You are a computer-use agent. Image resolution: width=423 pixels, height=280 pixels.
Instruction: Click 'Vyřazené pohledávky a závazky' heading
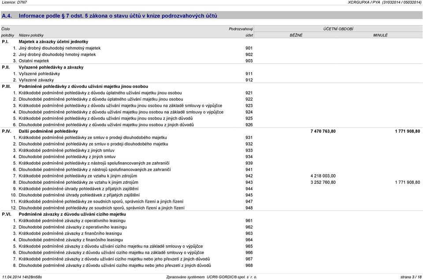click(x=51, y=67)
